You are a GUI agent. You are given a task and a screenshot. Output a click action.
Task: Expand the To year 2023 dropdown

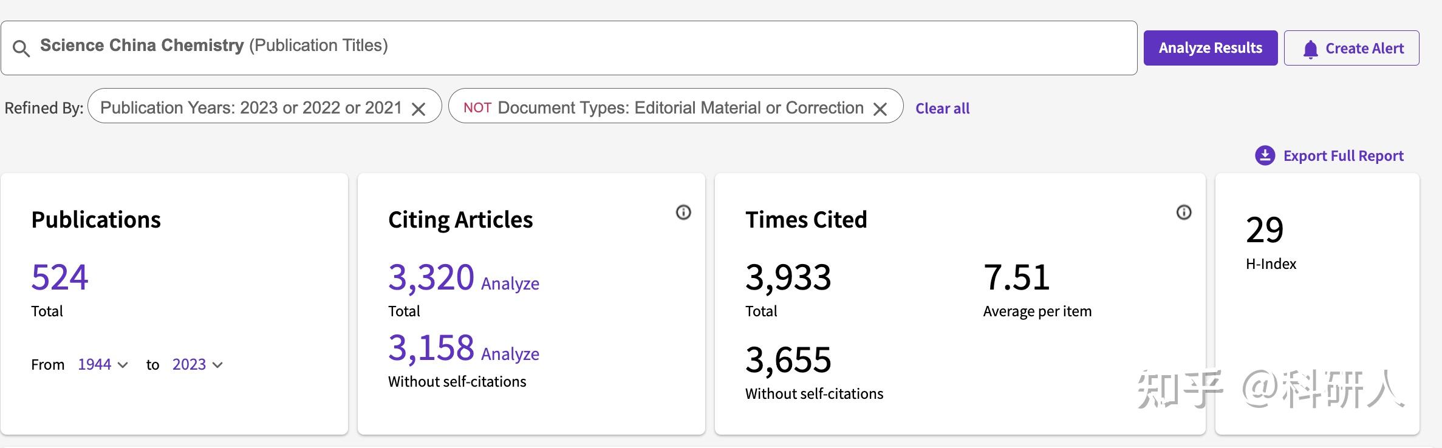[x=197, y=365]
